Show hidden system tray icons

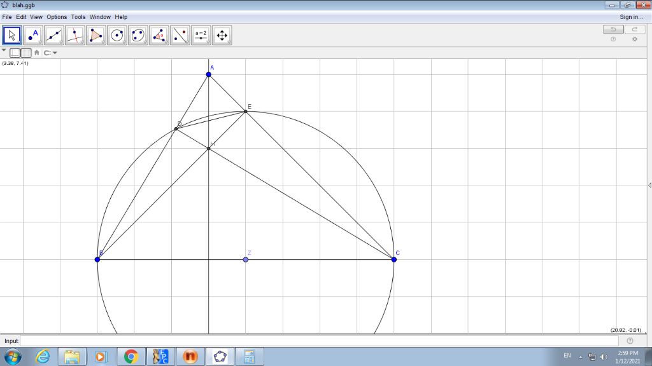581,357
